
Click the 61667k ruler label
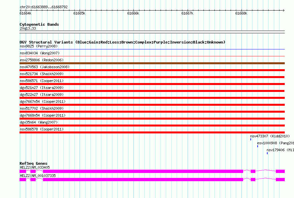[187, 13]
